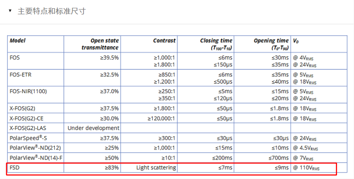Select the X-FOS(G2) model cell
This screenshot has width=354, height=179.
(22, 108)
